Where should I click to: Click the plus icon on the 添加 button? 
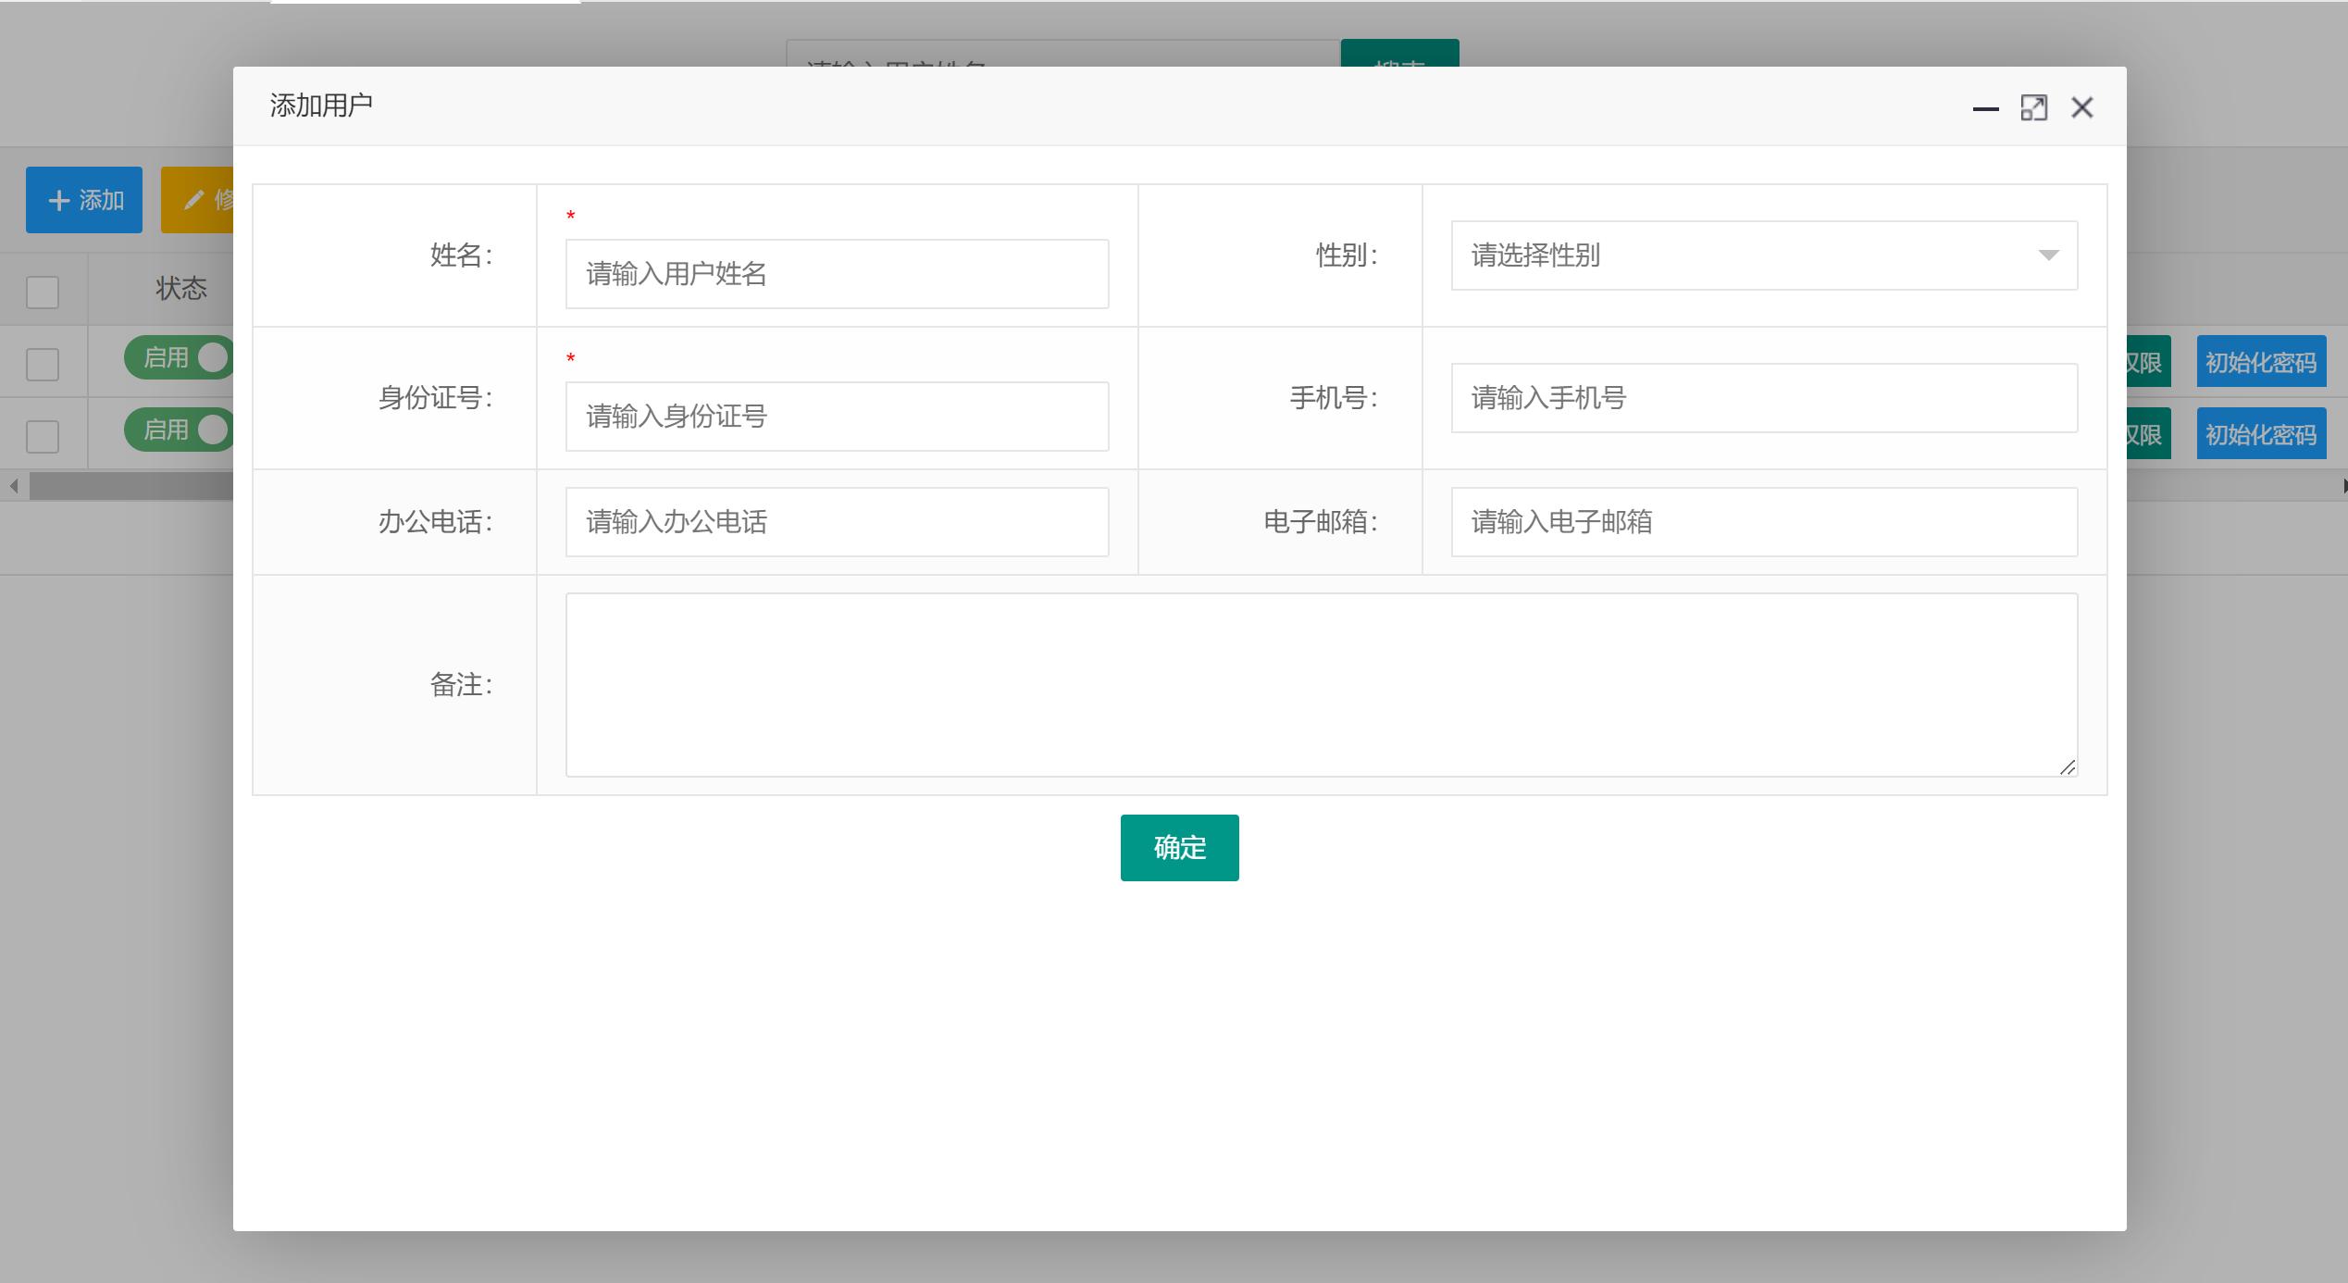point(58,199)
